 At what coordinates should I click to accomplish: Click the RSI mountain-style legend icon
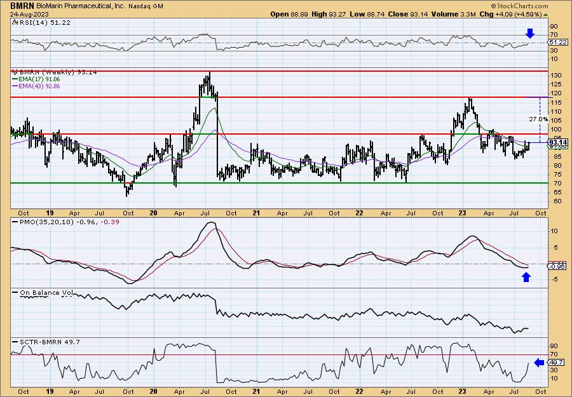pos(15,23)
